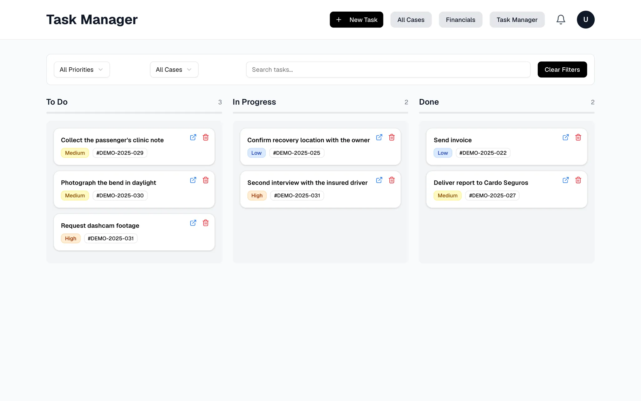Screen dimensions: 641x401
Task: Click the Low badge on 'Send invoice'
Action: (443, 153)
